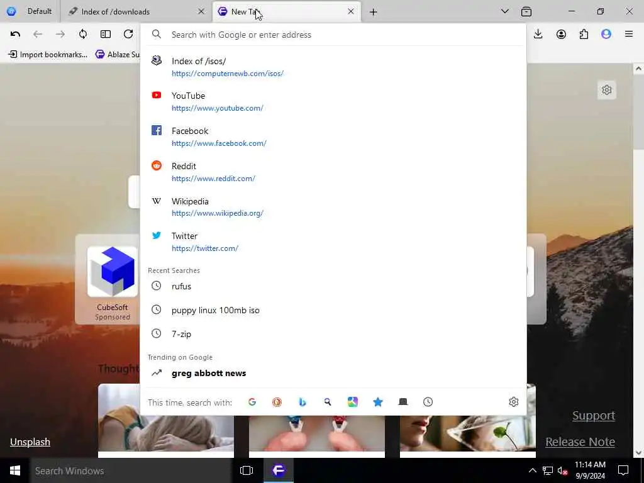
Task: Open the hamburger application menu
Action: point(629,34)
